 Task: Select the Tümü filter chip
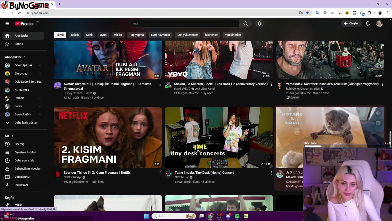60,35
